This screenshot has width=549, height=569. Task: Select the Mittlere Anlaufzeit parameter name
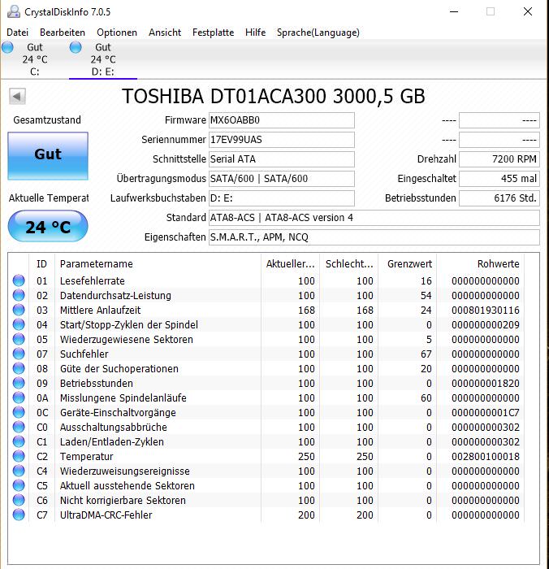coord(100,311)
